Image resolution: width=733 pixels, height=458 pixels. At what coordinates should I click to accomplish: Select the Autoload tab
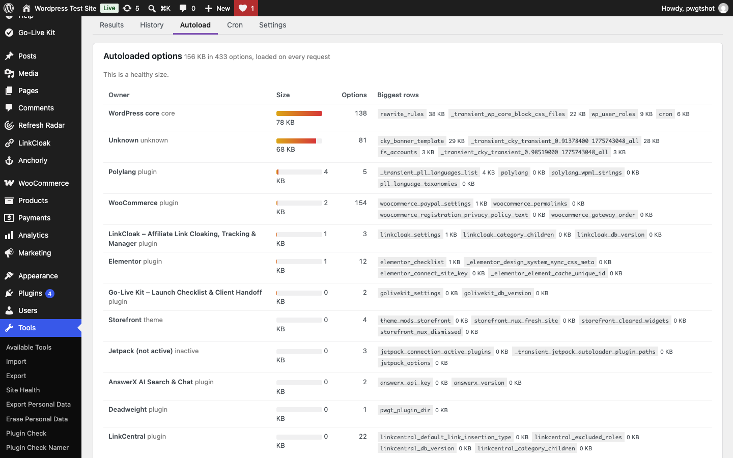[195, 25]
